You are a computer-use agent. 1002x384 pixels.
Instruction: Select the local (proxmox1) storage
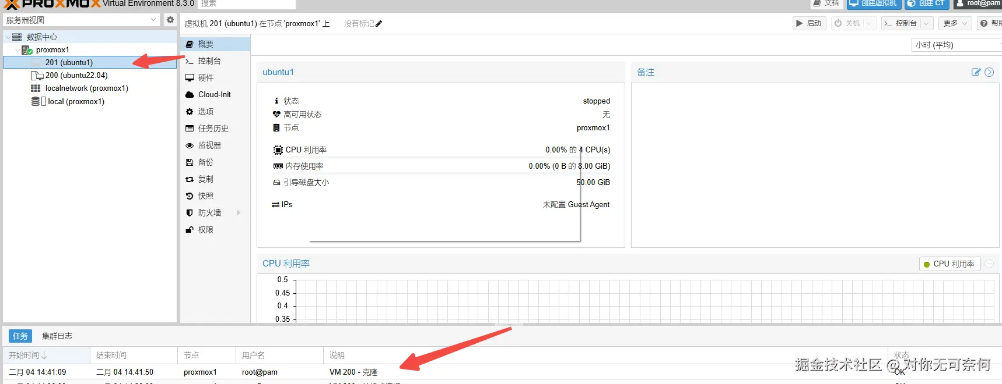click(76, 101)
